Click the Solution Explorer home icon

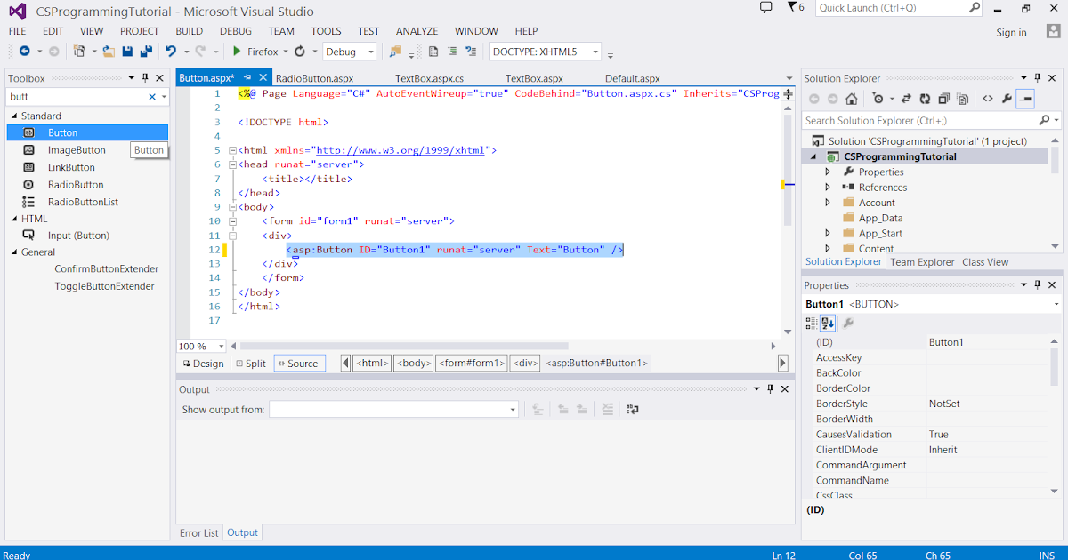pyautogui.click(x=851, y=99)
